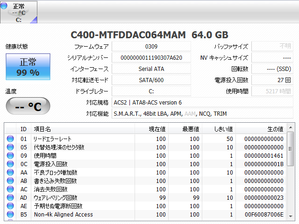Click raw value 000000000023
This screenshot has width=299, height=224.
pos(264,198)
